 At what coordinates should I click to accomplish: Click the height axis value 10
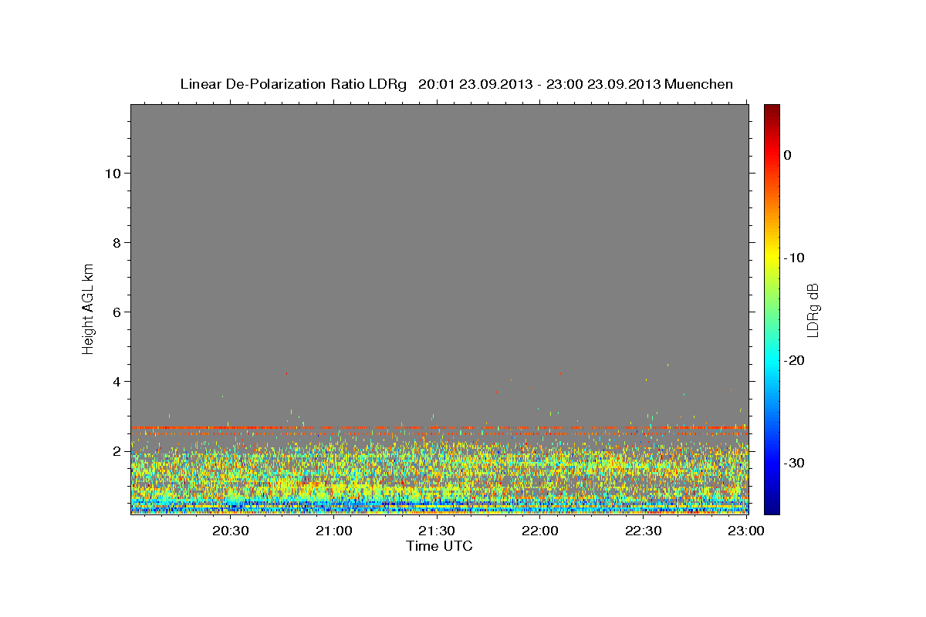(x=113, y=174)
